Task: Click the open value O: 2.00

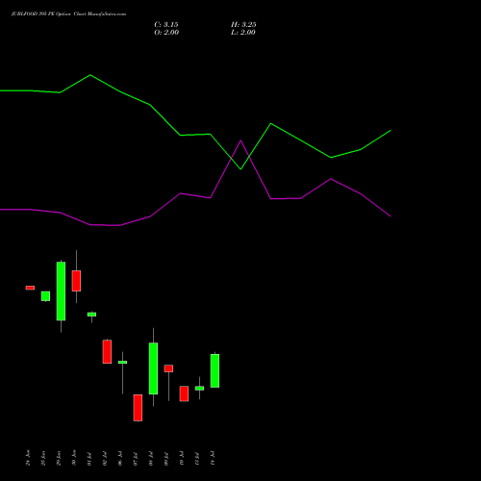Action: click(166, 33)
